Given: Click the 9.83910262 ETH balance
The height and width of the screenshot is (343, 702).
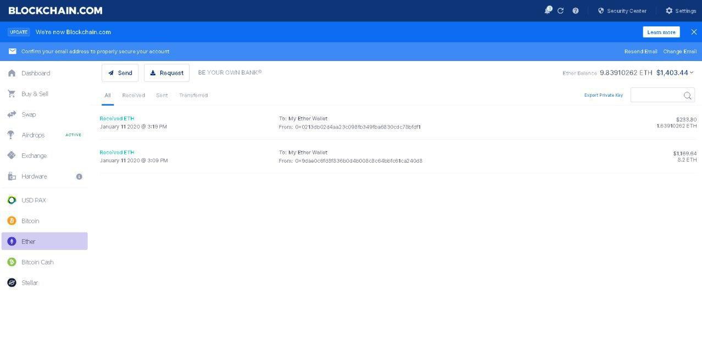Looking at the screenshot, I should 626,73.
